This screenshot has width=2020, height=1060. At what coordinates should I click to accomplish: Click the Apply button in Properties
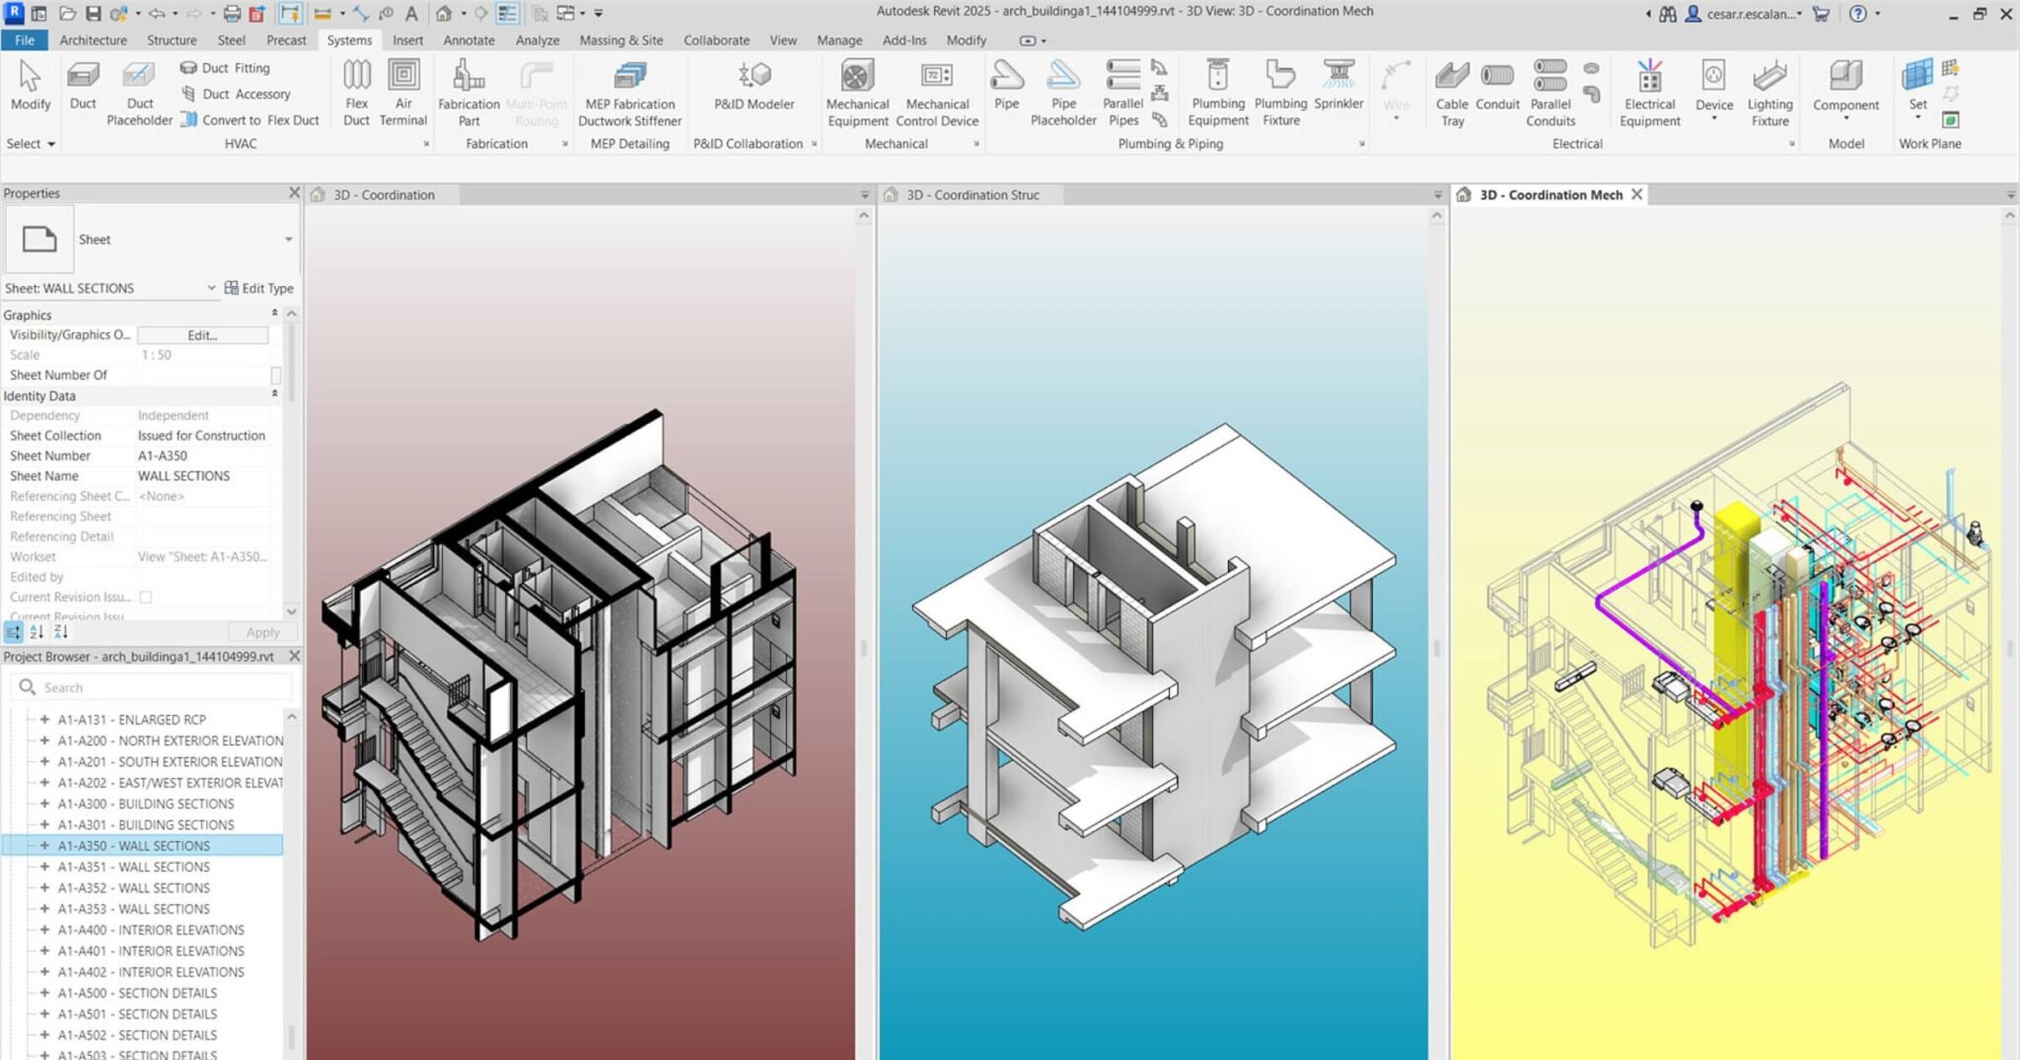coord(260,632)
